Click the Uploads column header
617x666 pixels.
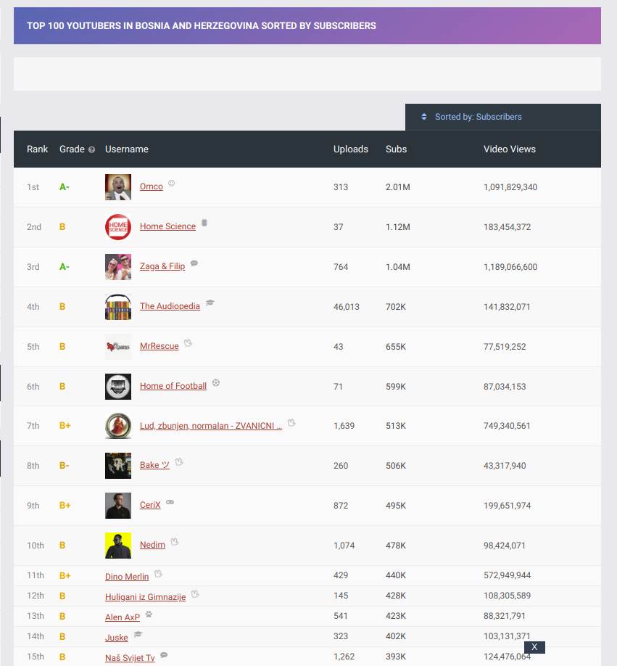tap(350, 149)
